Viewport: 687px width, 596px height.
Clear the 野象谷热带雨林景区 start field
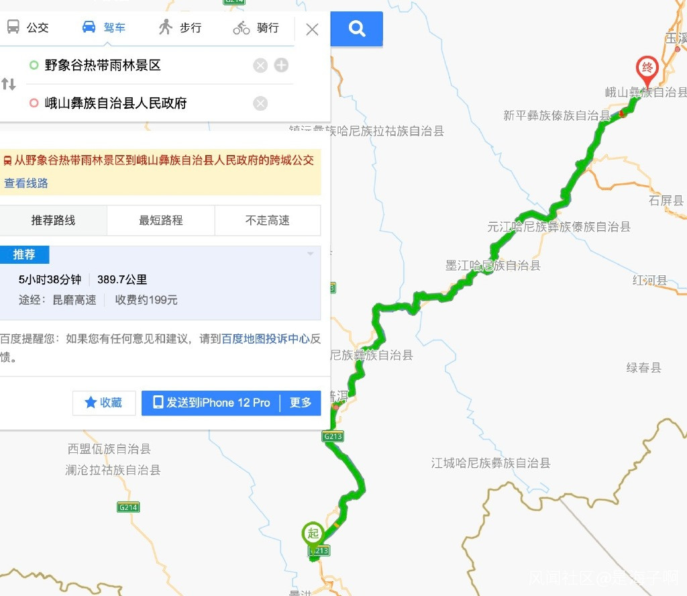tap(260, 66)
